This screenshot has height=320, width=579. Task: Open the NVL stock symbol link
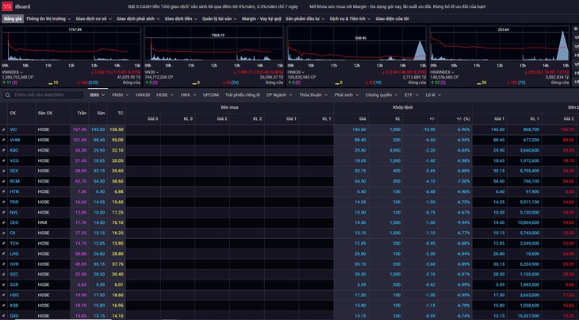point(14,213)
